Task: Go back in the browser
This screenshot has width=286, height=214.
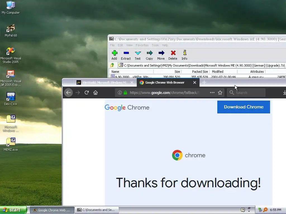Action: click(x=68, y=93)
